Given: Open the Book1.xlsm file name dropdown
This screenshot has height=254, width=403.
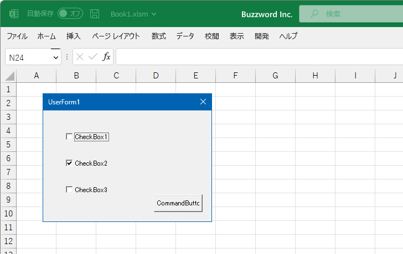Looking at the screenshot, I should pyautogui.click(x=133, y=14).
